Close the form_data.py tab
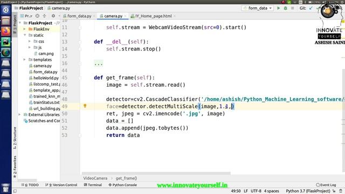This screenshot has width=345, height=194. [94, 16]
